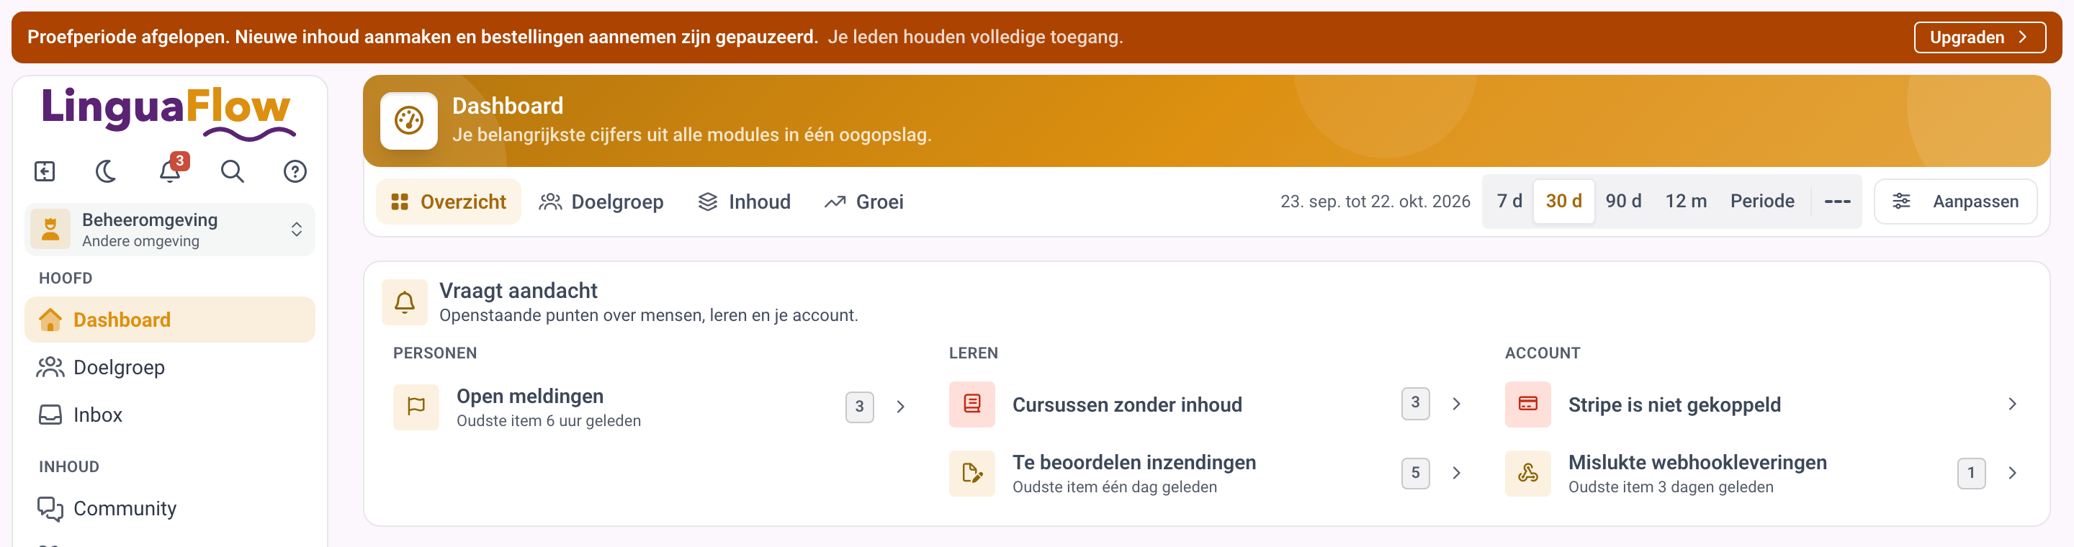Open Community in the sidebar
The width and height of the screenshot is (2074, 547).
(170, 508)
